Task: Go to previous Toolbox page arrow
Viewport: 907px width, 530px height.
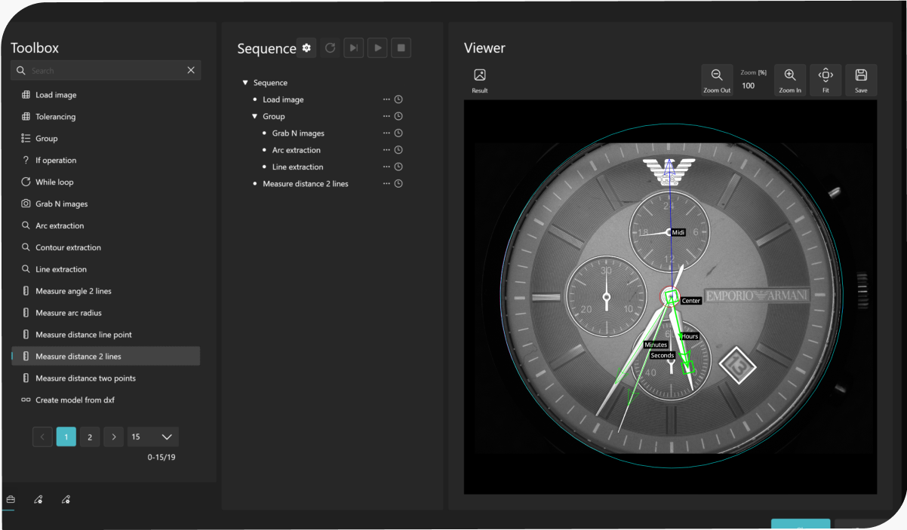Action: (x=42, y=437)
